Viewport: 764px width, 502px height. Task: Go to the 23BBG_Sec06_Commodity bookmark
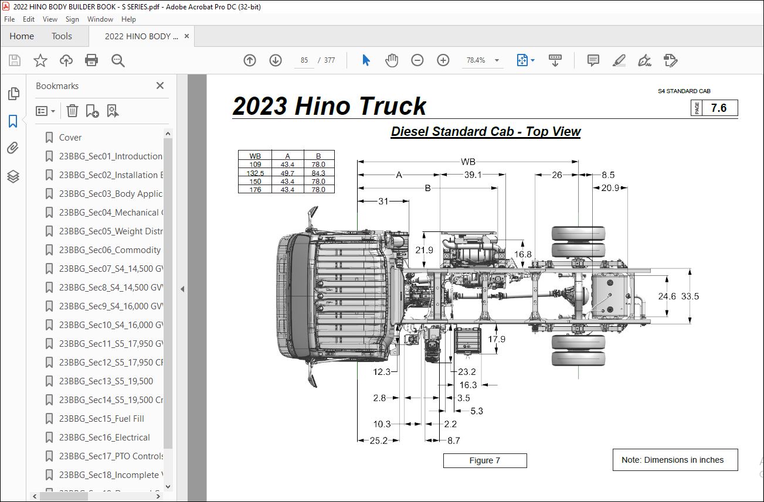coord(110,250)
